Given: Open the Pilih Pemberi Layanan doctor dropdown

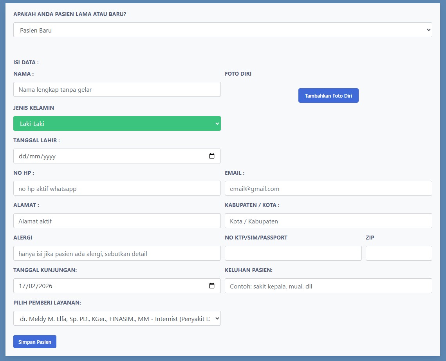Looking at the screenshot, I should 117,319.
